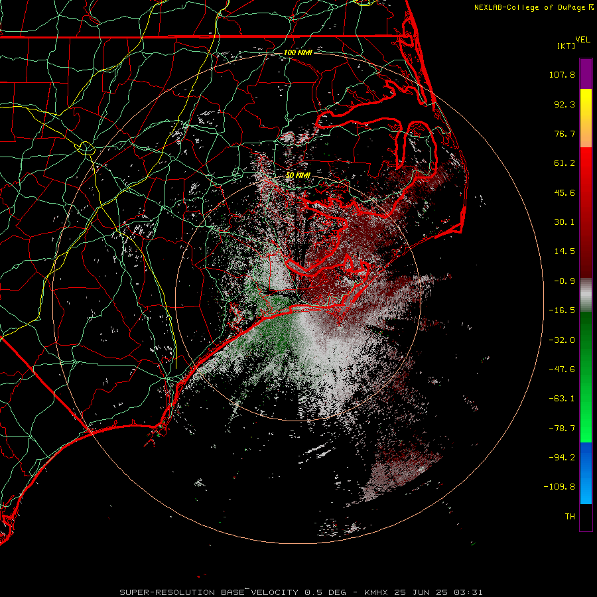
Task: Click the -0.9 legend value
Action: coord(564,281)
